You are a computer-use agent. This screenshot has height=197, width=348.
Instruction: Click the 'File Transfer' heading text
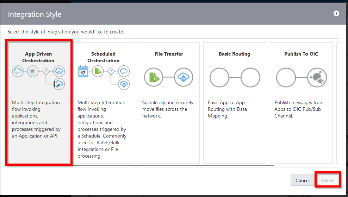[169, 54]
